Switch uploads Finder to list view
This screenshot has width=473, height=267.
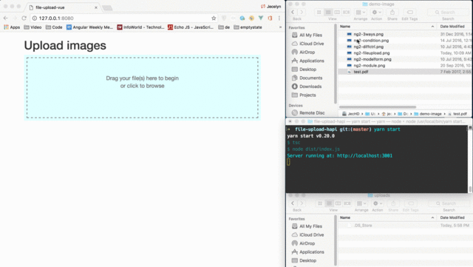pyautogui.click(x=329, y=203)
